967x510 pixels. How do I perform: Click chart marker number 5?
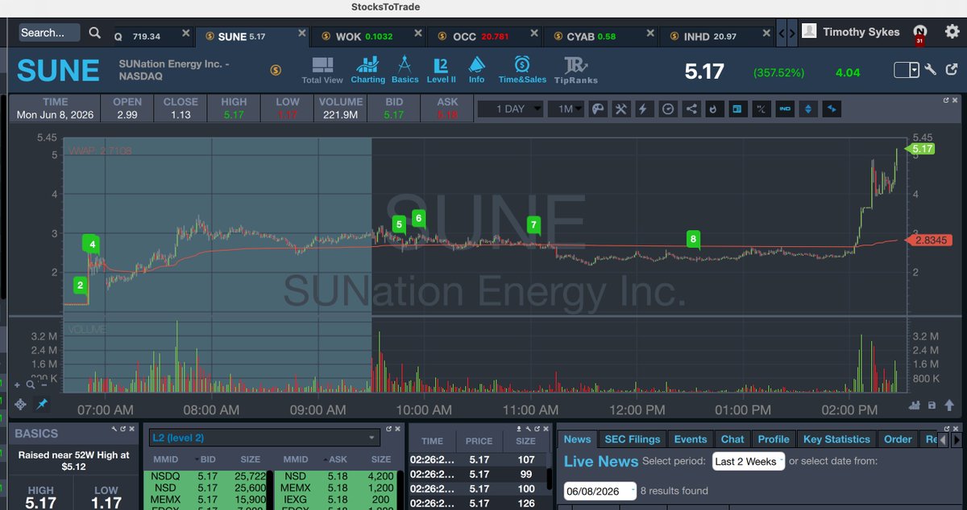pos(399,223)
